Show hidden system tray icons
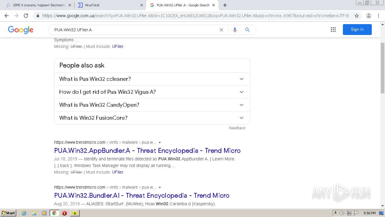This screenshot has width=385, height=217. [x=336, y=213]
